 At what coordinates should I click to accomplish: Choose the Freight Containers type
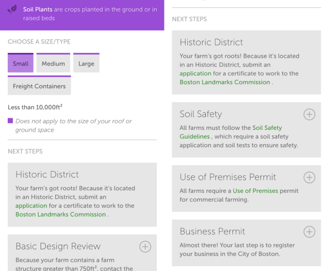point(39,85)
